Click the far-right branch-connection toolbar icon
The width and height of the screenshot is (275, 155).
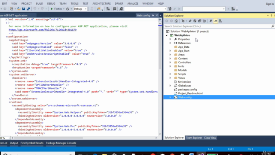(x=233, y=9)
